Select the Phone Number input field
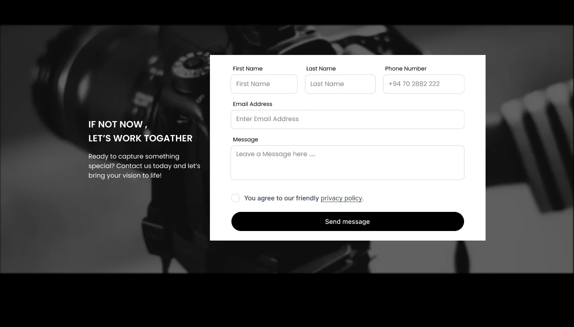Screen dimensions: 574x327 coord(424,84)
